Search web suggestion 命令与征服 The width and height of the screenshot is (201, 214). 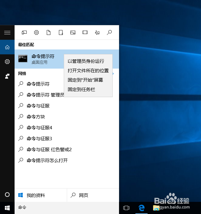pyautogui.click(x=67, y=106)
